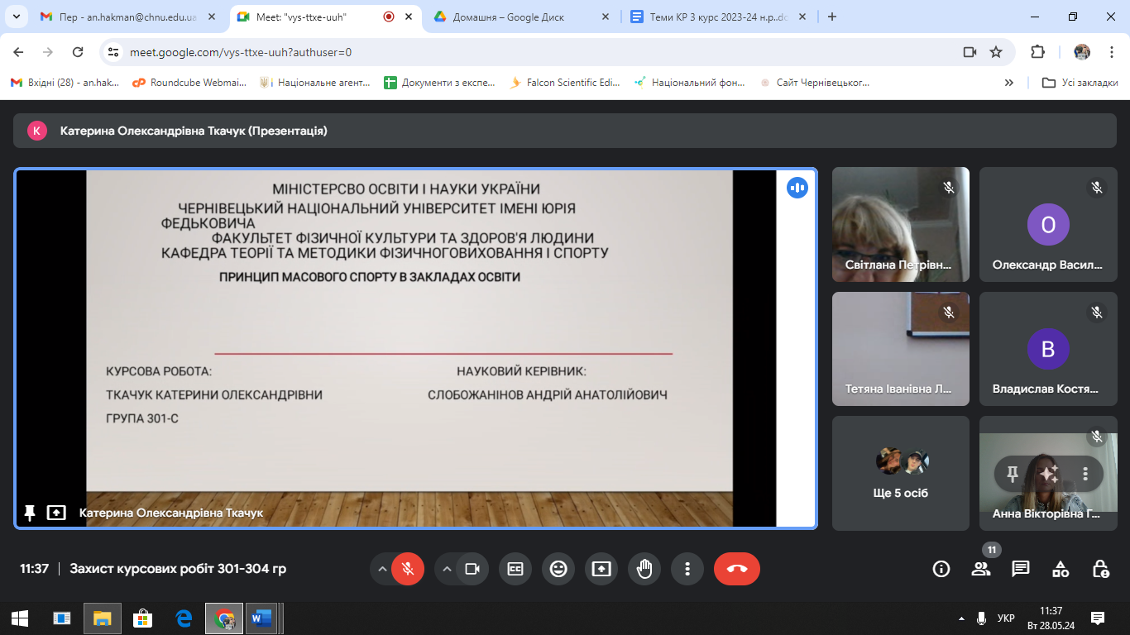This screenshot has width=1130, height=635.
Task: Open more options on Анна Вікторівна tile
Action: click(x=1086, y=474)
